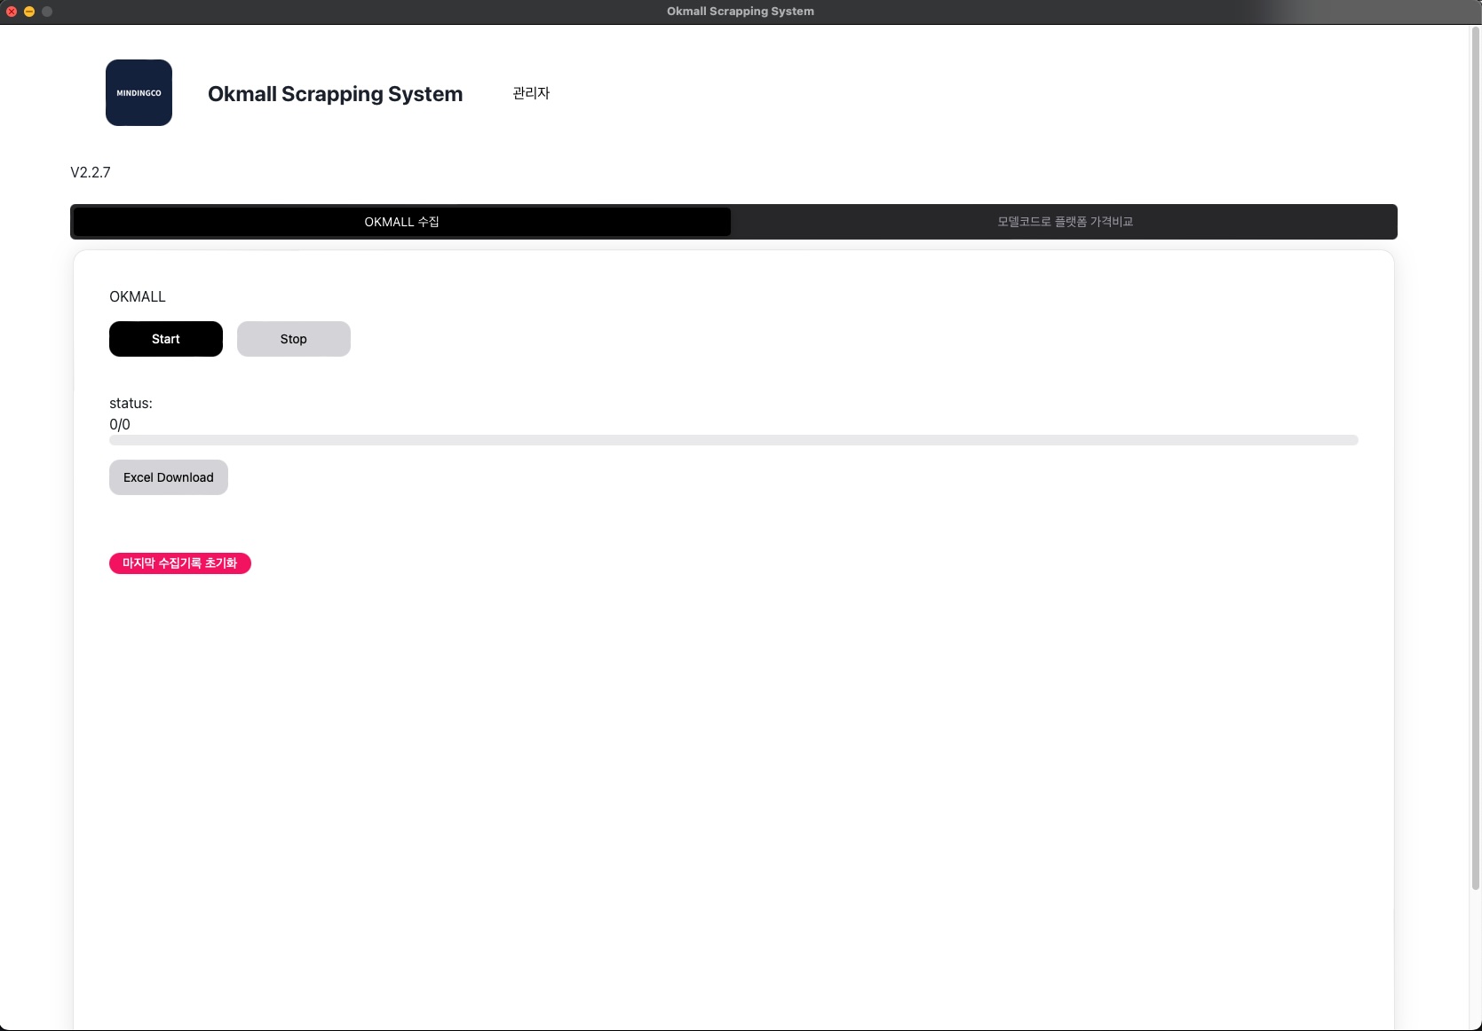Click the 관리자 label in the header

click(531, 93)
